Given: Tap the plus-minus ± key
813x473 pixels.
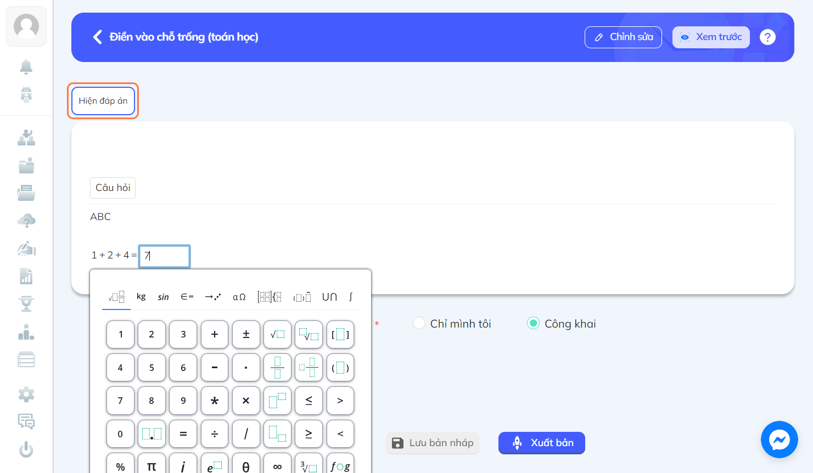Looking at the screenshot, I should pos(246,334).
